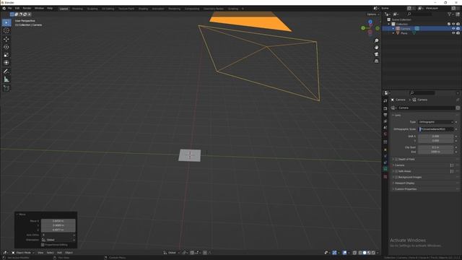Toggle Plane visibility eye in outliner
The image size is (462, 260).
(x=453, y=33)
